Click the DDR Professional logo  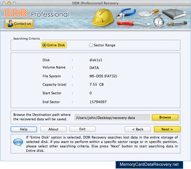coord(37,13)
